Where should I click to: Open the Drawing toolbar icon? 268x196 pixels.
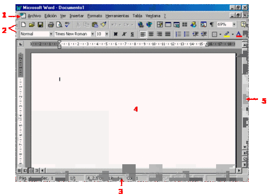tap(193, 25)
